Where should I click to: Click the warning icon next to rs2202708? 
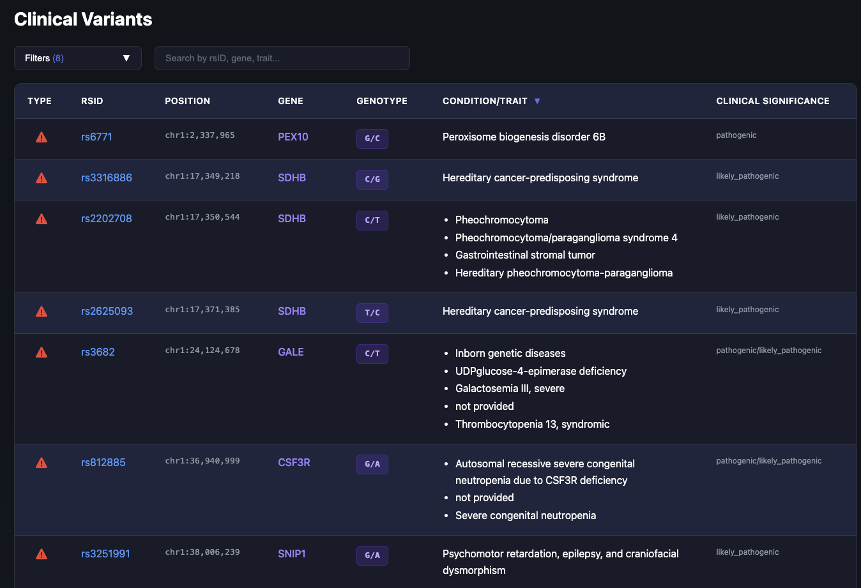coord(41,218)
